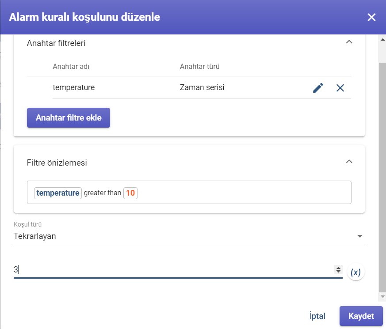Remove the temperature key filter with the X icon
The height and width of the screenshot is (329, 386).
pos(340,88)
